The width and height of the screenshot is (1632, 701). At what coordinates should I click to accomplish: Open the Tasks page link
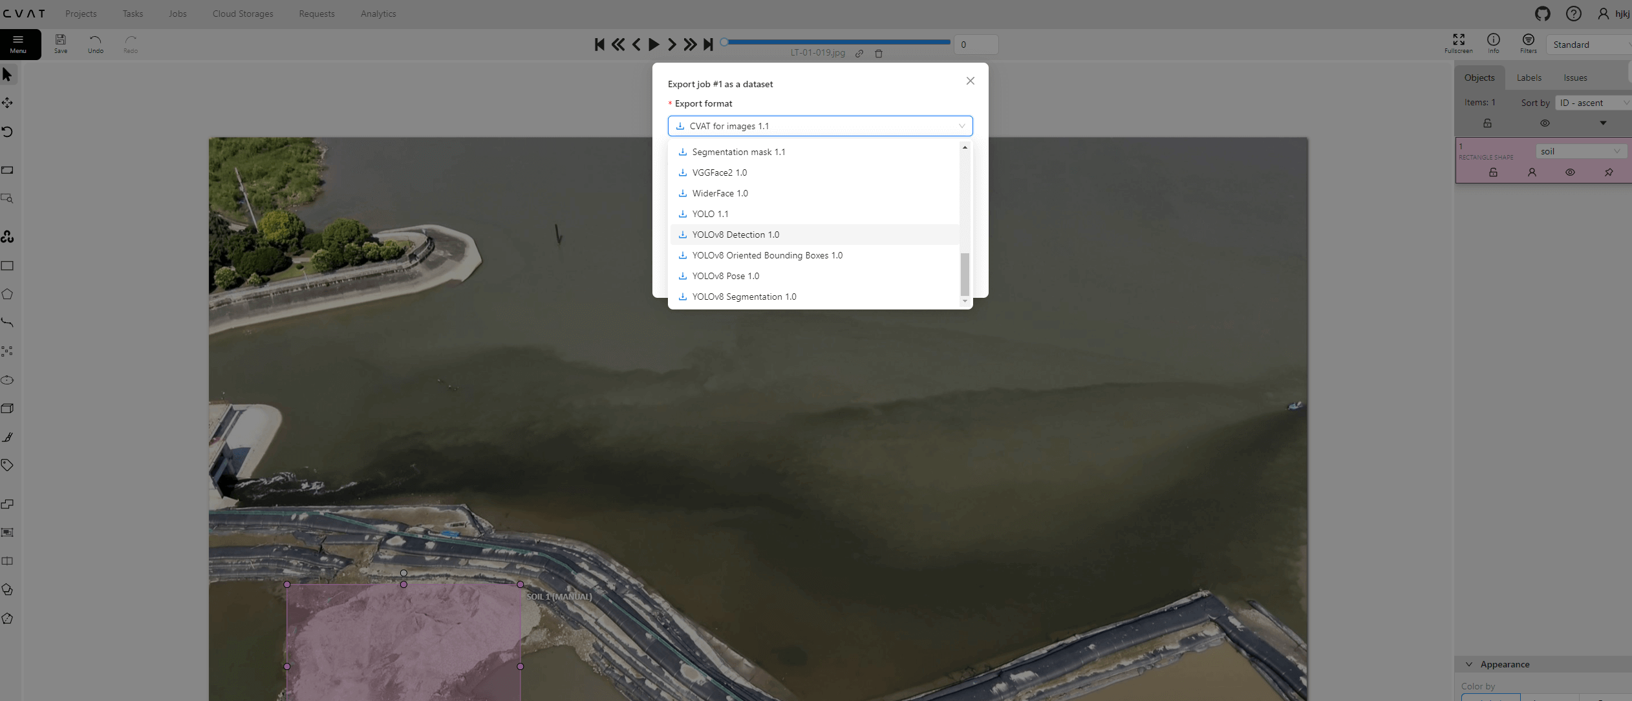point(133,14)
